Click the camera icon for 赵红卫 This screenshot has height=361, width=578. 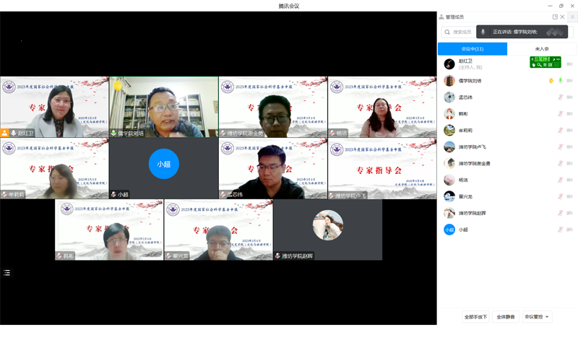569,64
